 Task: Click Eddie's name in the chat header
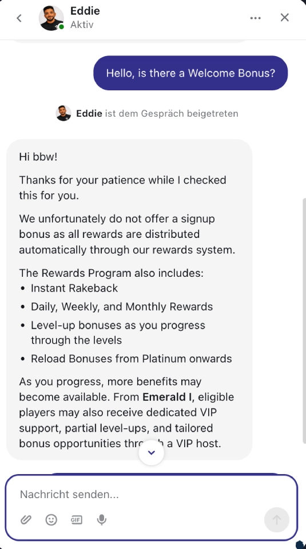(x=85, y=11)
